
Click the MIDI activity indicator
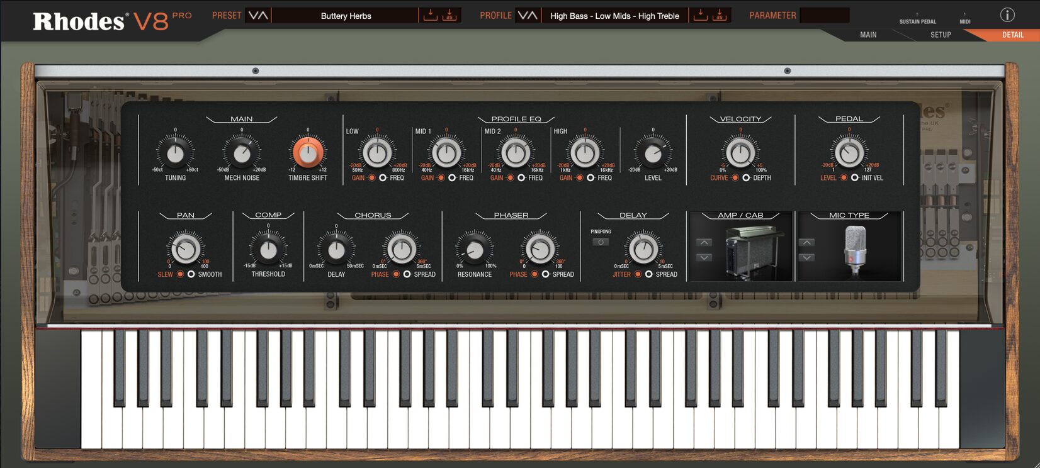[x=964, y=18]
